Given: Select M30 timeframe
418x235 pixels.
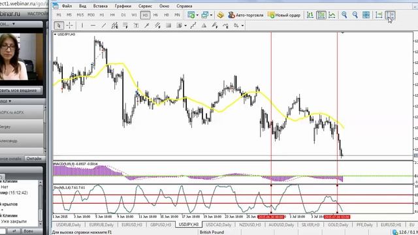Looking at the screenshot, I should click(91, 15).
